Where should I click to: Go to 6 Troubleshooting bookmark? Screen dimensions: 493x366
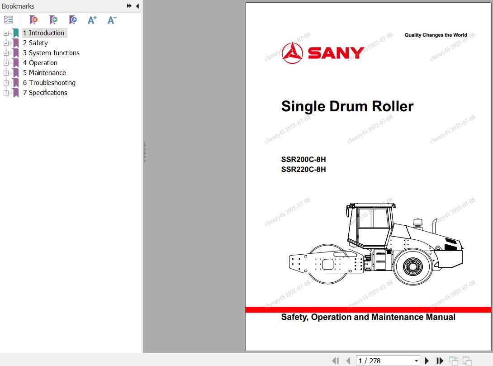[49, 83]
